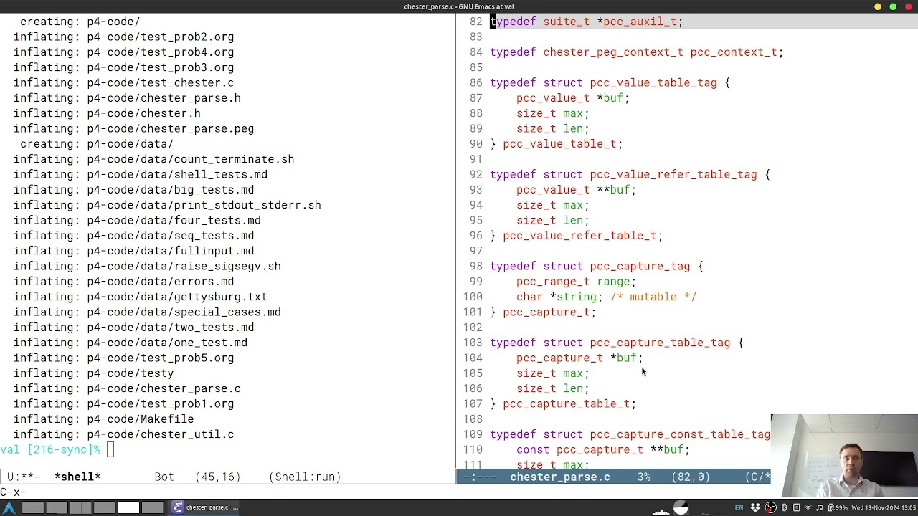The height and width of the screenshot is (516, 918).
Task: Click the shell prompt val [216-sync]%
Action: [x=50, y=449]
